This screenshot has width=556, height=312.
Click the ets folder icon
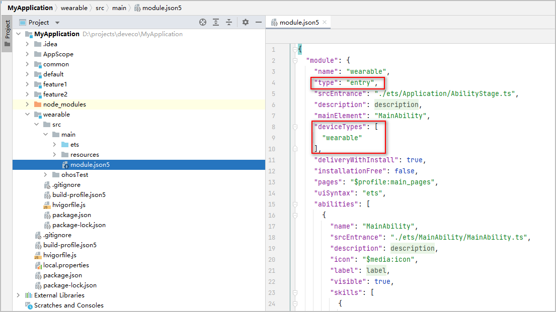pyautogui.click(x=65, y=145)
